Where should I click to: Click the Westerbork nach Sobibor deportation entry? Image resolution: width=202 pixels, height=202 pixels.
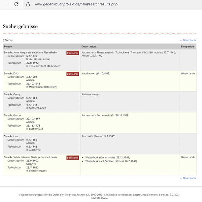click(111, 161)
